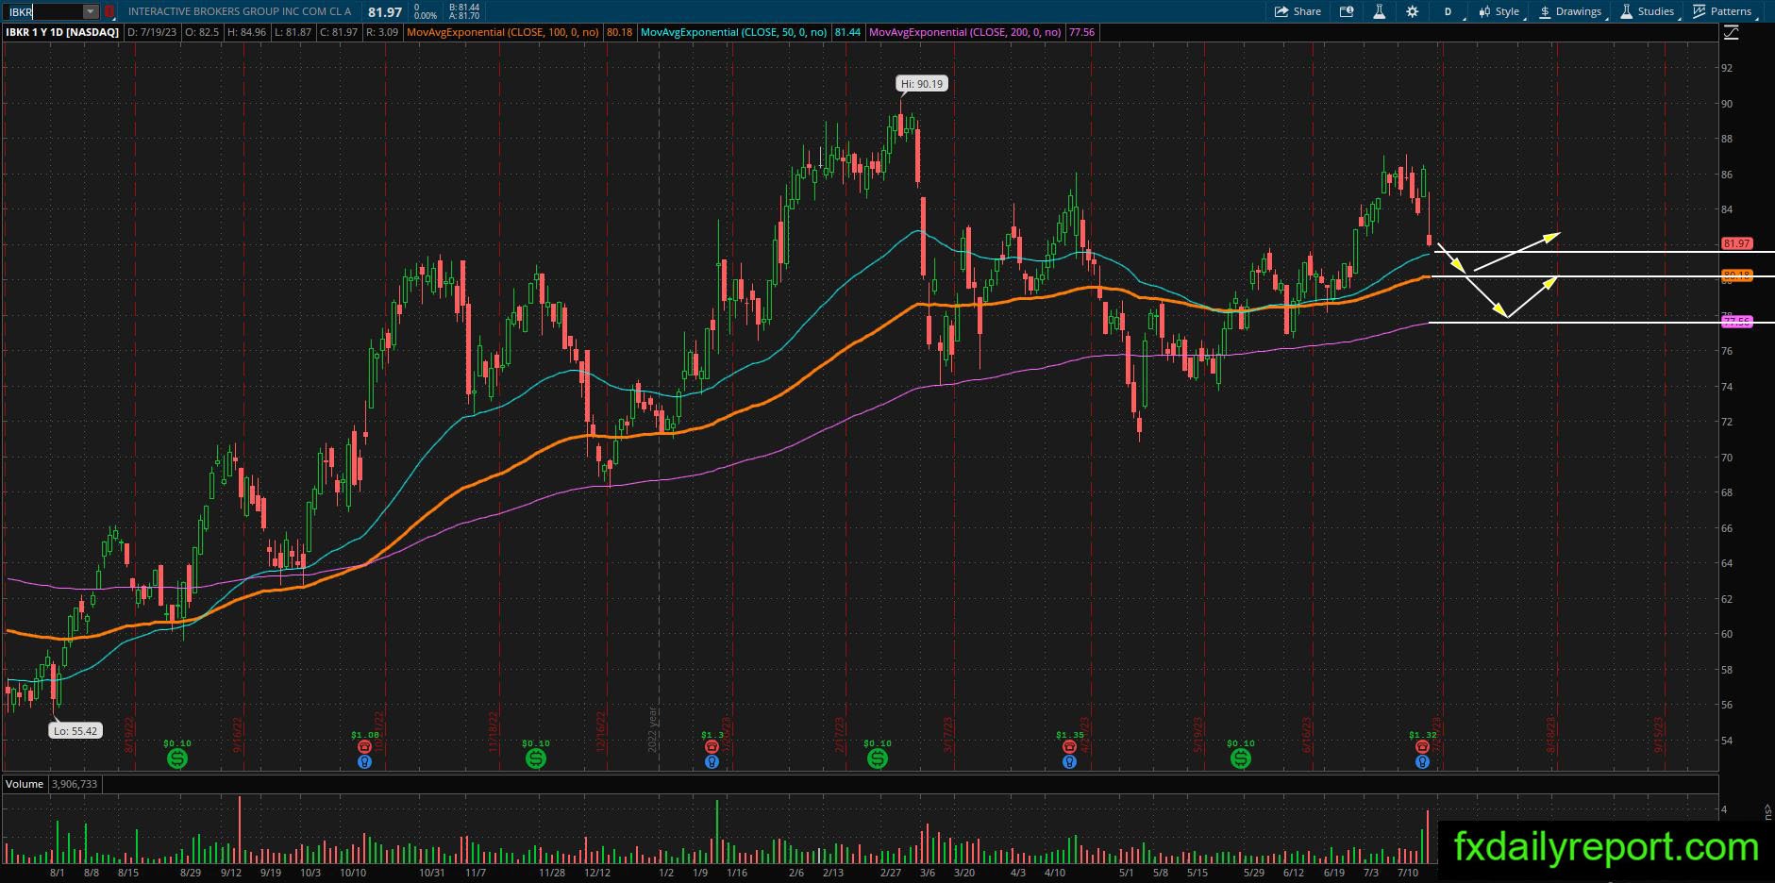
Task: Click the cyan MovAvgExponential 50 study label
Action: point(733,32)
